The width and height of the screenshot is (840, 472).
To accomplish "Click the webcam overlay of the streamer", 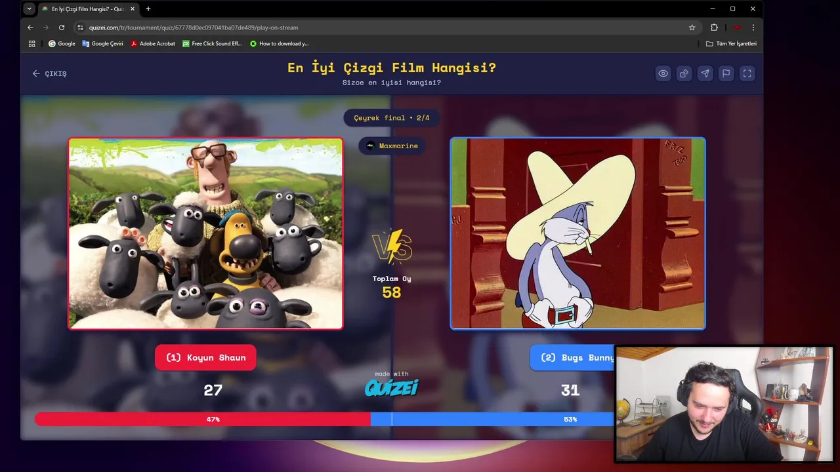I will pos(724,404).
